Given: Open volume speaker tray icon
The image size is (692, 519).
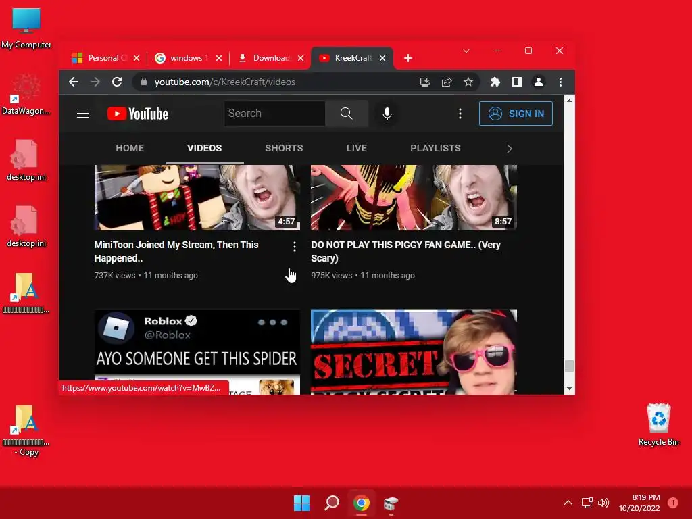Looking at the screenshot, I should click(603, 503).
